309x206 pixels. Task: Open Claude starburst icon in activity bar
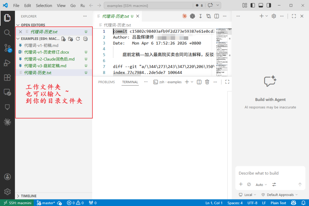7,122
